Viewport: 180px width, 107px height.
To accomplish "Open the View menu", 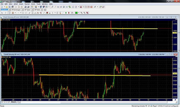I will point(11,4).
